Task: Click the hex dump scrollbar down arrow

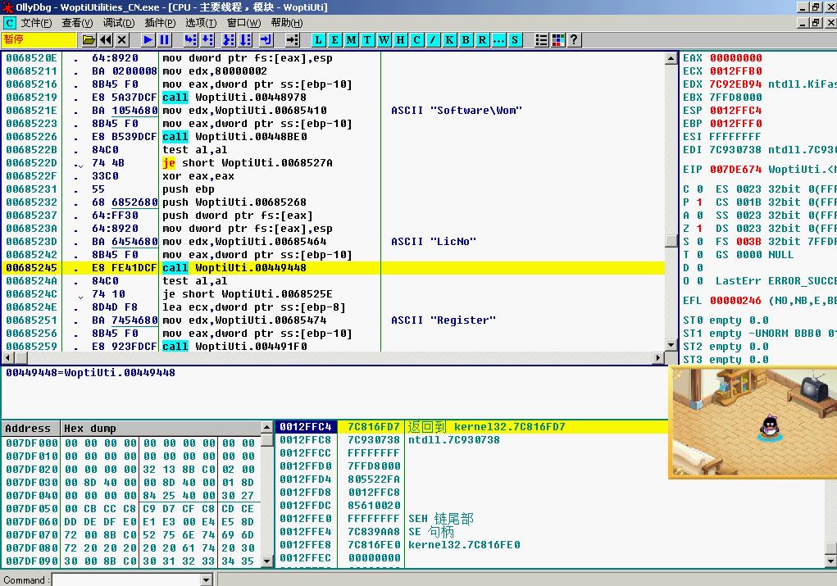Action: pyautogui.click(x=267, y=561)
